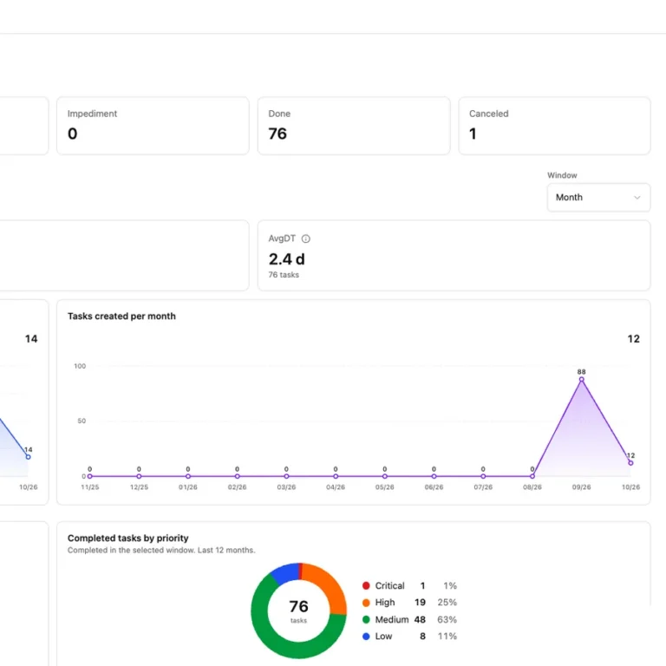This screenshot has height=666, width=666.
Task: Click the 06/26 data point on the purple chart
Action: coord(434,476)
